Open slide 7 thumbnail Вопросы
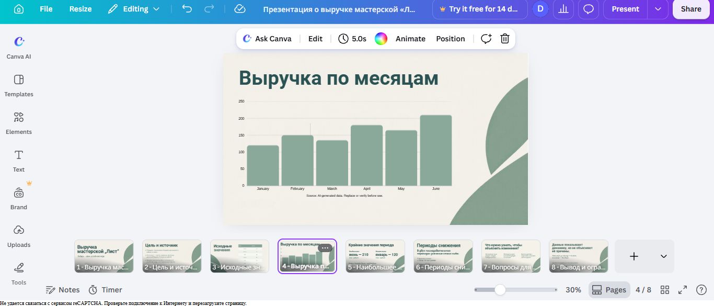 pyautogui.click(x=511, y=256)
